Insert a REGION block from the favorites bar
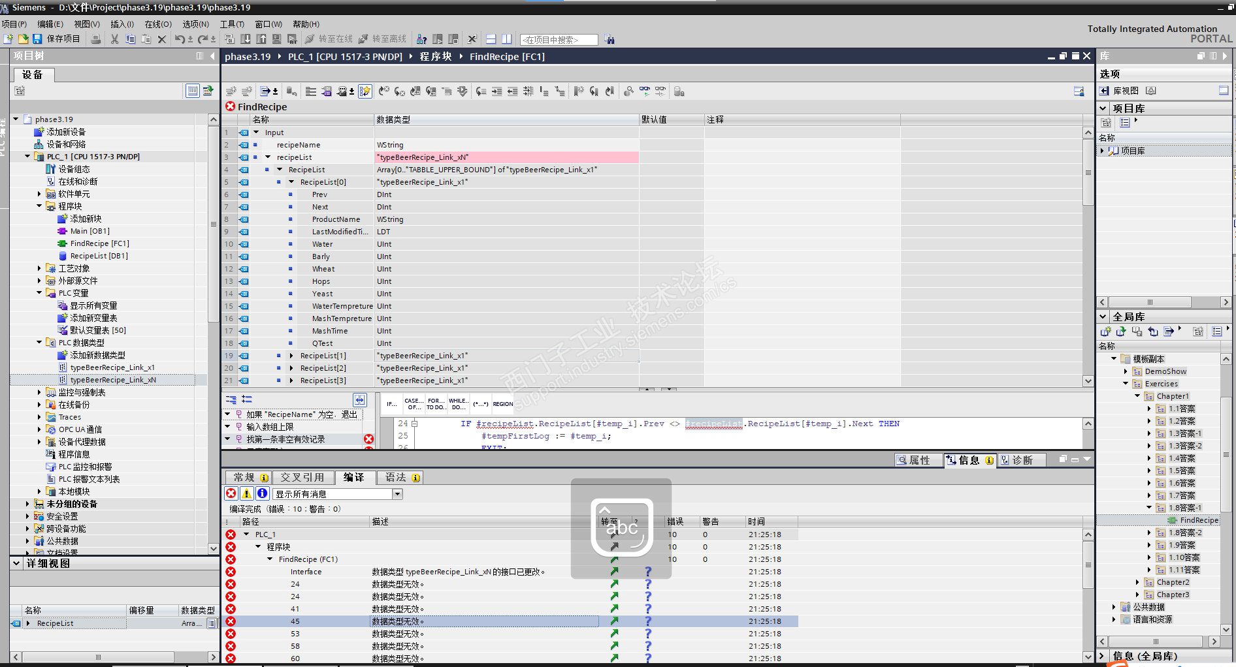The width and height of the screenshot is (1236, 667). (503, 404)
